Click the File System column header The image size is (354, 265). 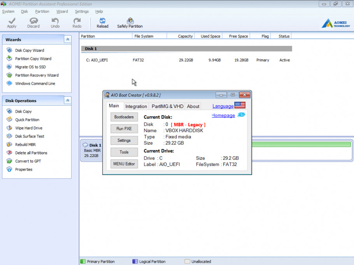149,36
